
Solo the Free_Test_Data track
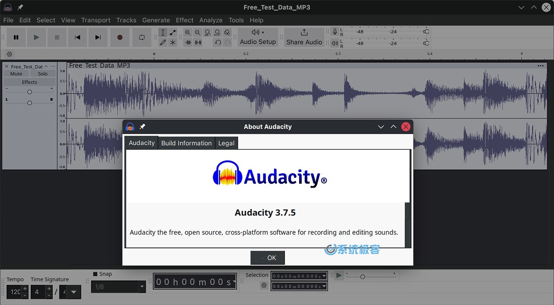[x=42, y=74]
